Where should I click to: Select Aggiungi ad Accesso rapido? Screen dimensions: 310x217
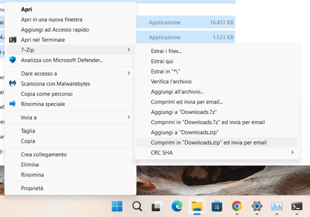pyautogui.click(x=55, y=30)
